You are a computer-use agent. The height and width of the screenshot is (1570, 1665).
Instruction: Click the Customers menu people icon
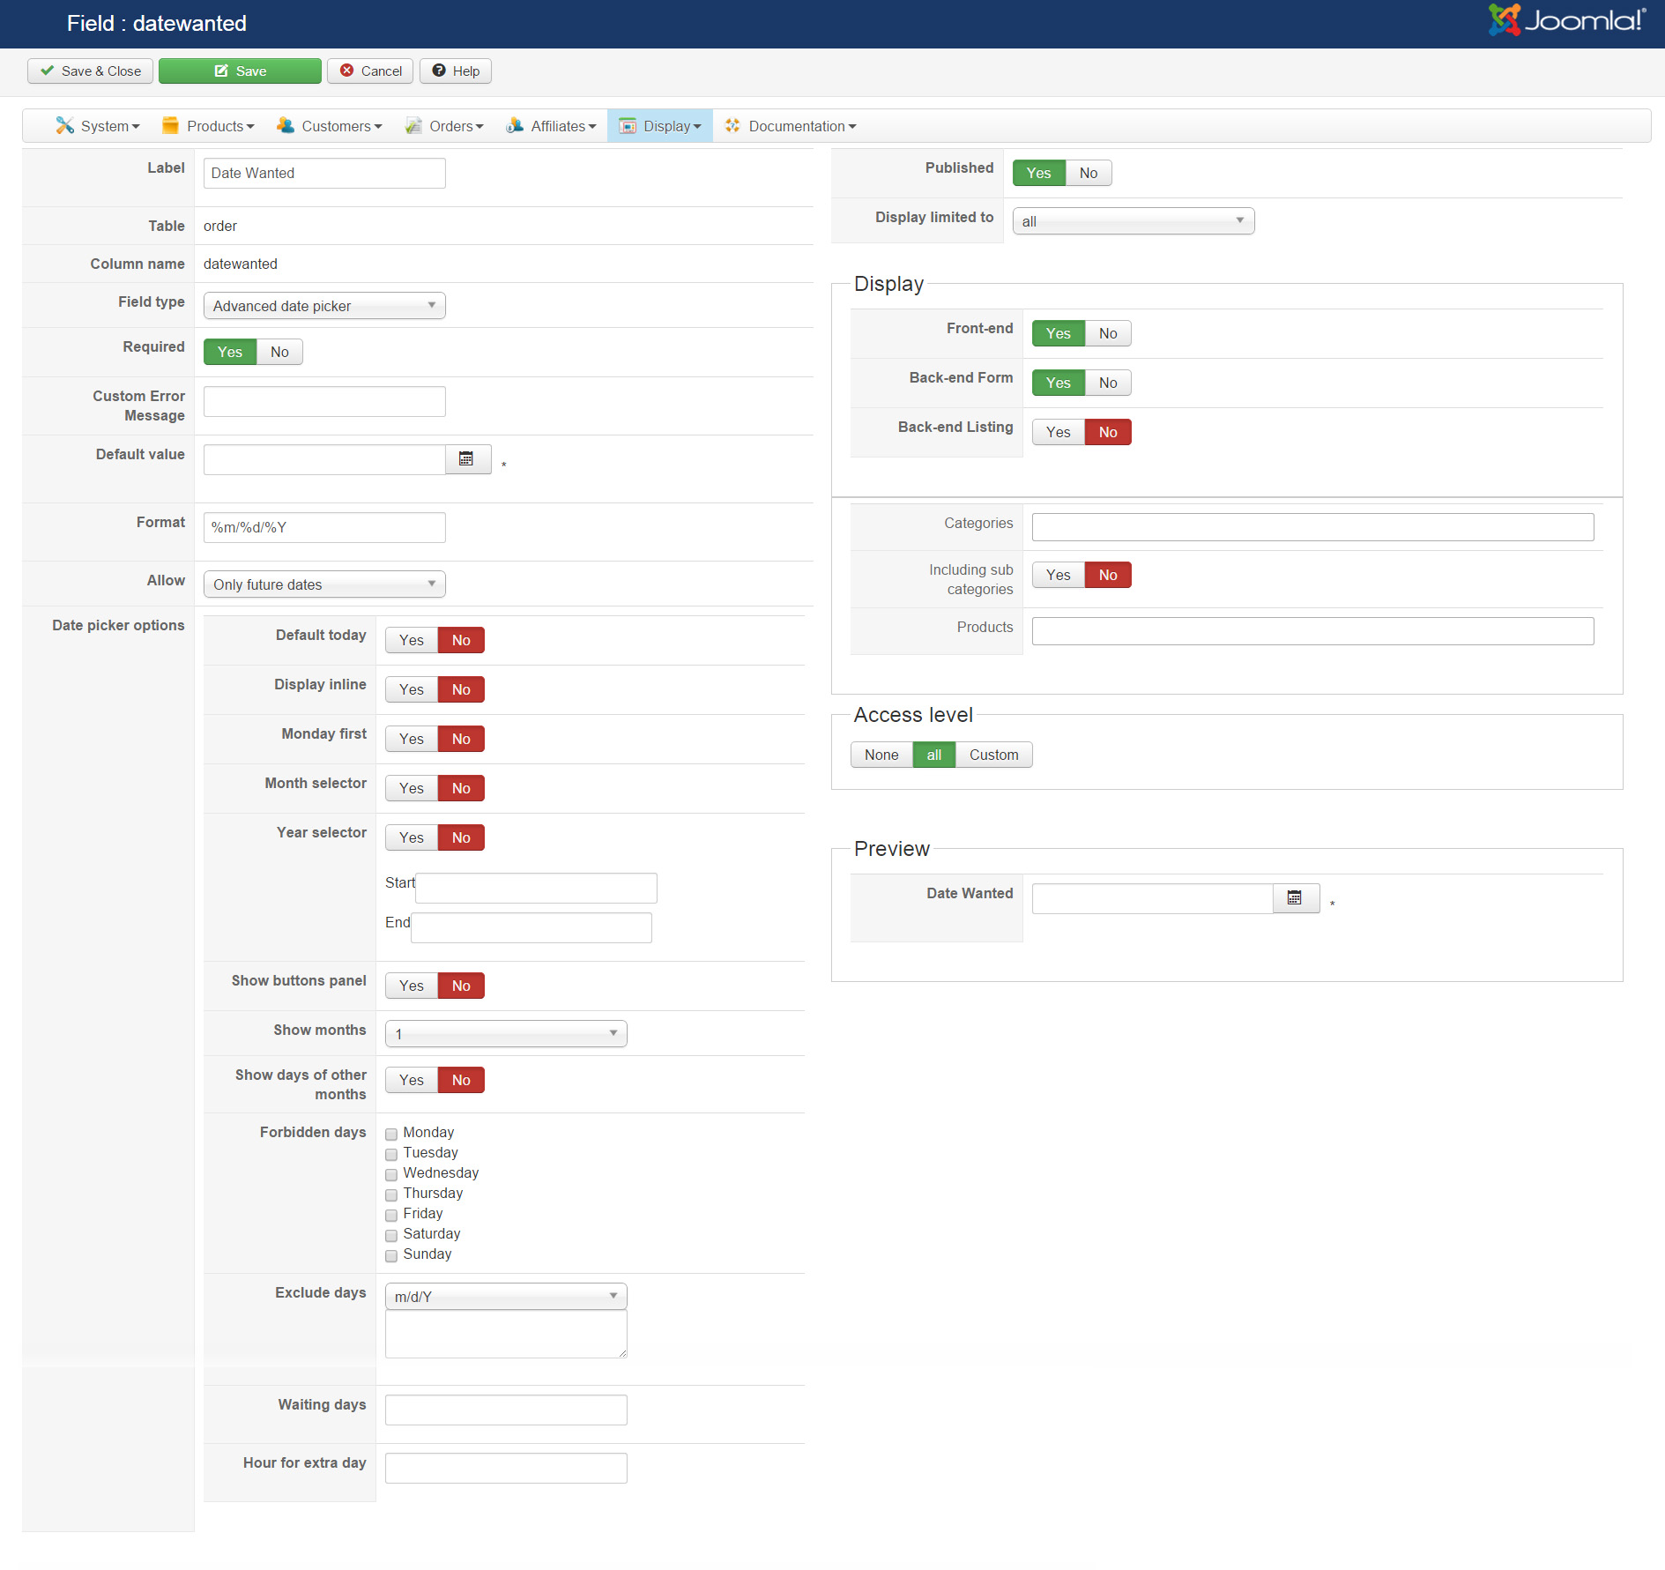point(286,126)
